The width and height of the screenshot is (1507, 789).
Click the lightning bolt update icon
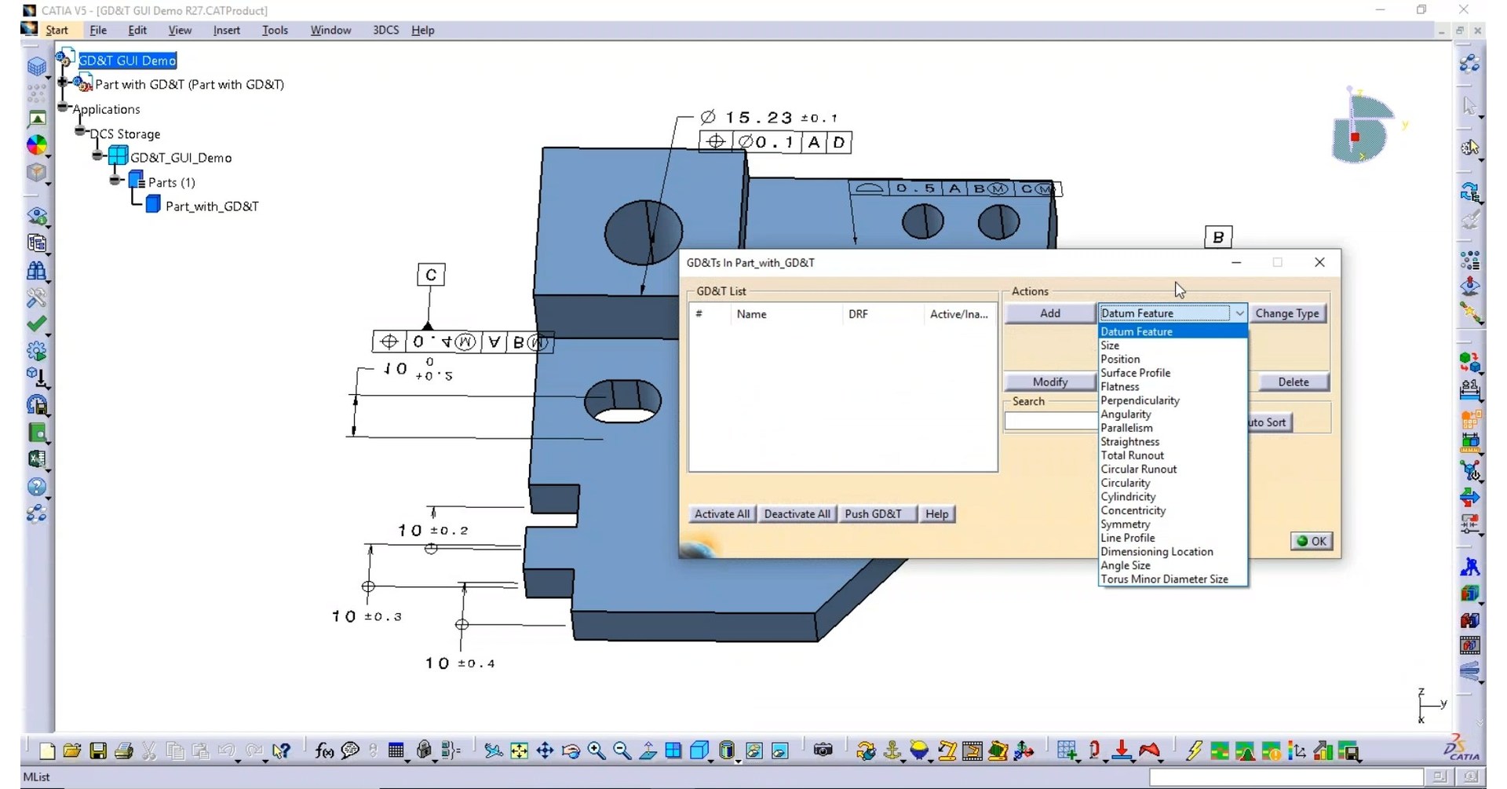pos(1196,751)
